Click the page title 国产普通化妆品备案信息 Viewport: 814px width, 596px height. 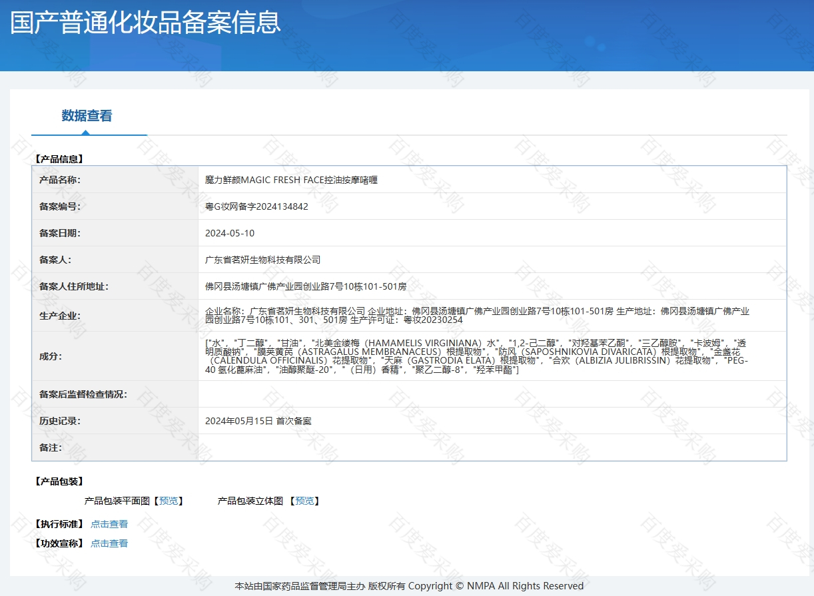tap(145, 22)
